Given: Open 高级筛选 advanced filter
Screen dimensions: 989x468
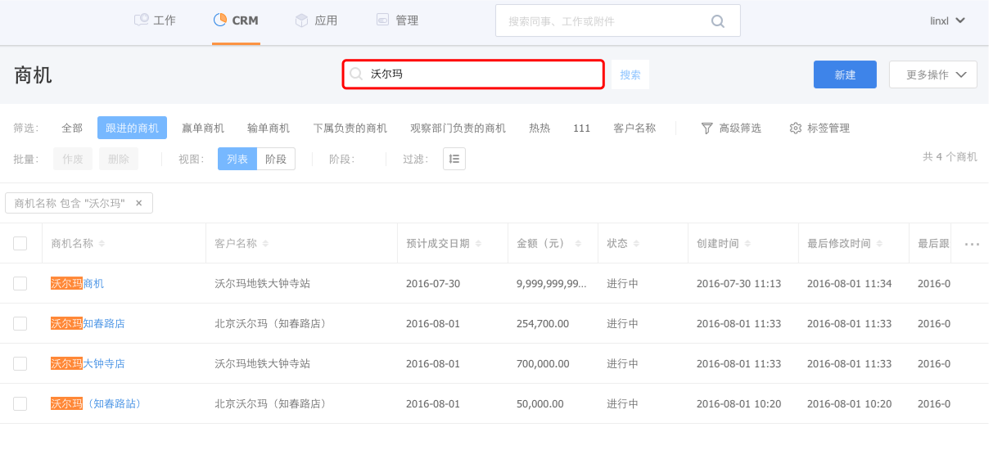Looking at the screenshot, I should pos(731,128).
